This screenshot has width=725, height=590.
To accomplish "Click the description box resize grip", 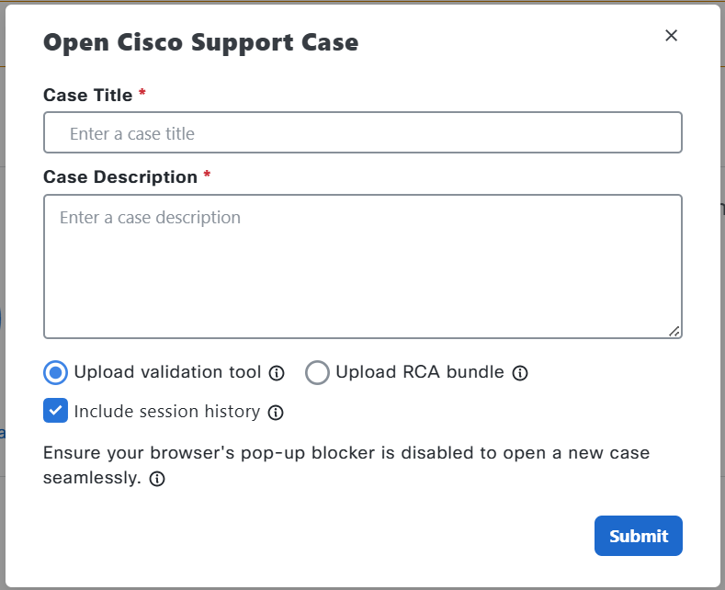I will point(674,331).
